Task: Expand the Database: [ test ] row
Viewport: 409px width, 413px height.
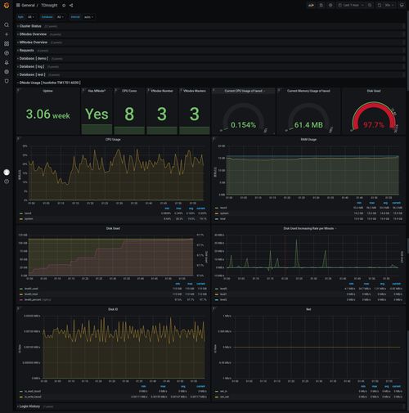Action: (32, 74)
